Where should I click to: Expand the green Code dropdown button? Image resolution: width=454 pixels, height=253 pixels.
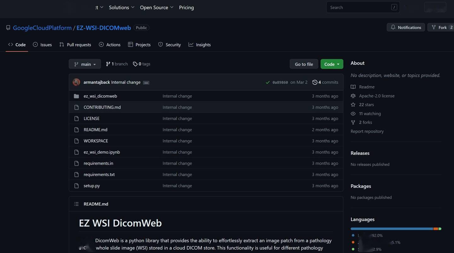[x=332, y=64]
